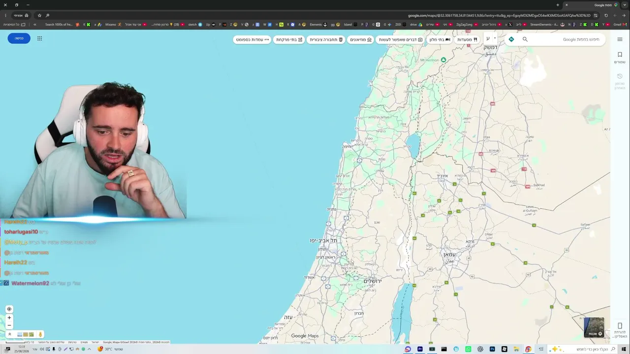Viewport: 630px width, 354px height.
Task: Filter map by museums (מוזיאונים)
Action: 361,39
